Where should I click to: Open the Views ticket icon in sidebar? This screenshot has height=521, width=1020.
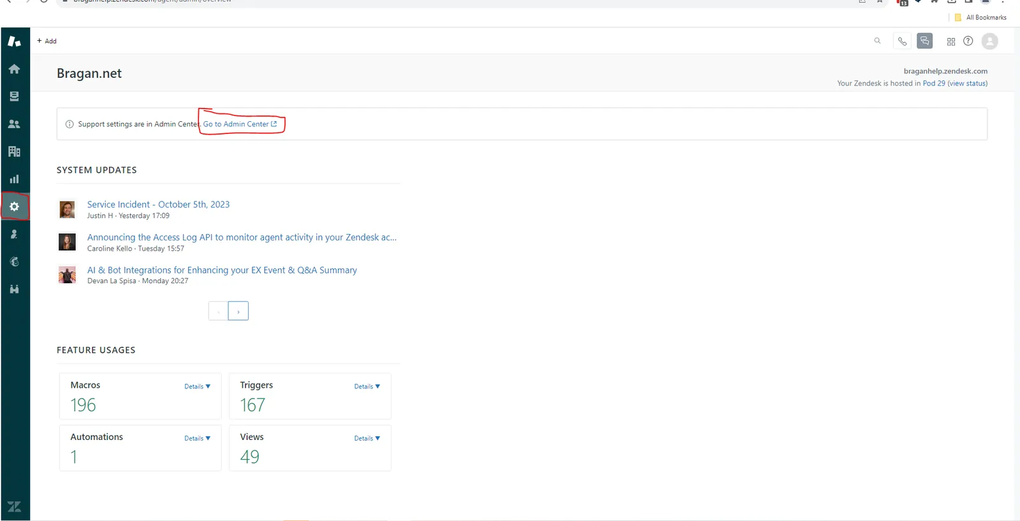14,96
